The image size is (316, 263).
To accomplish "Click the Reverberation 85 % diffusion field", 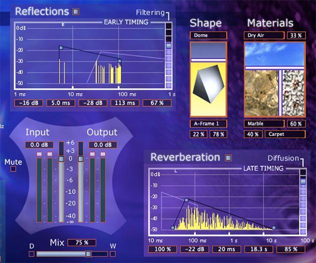I will tap(291, 249).
